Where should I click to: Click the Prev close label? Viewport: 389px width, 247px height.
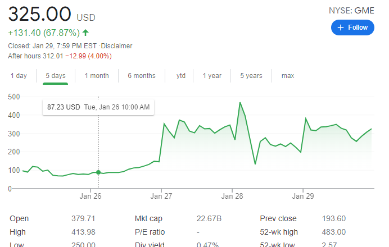pos(278,218)
